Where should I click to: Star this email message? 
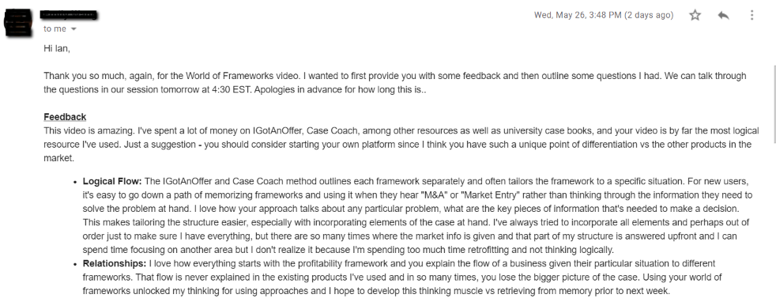[695, 15]
